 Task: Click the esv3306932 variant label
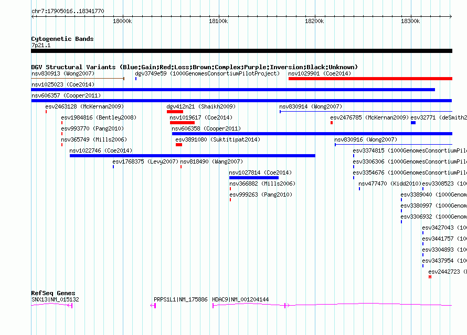(433, 217)
